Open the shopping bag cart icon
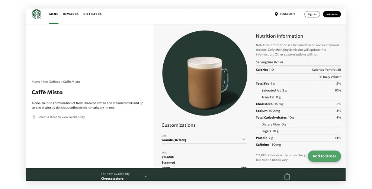The image size is (372, 189). (x=287, y=176)
